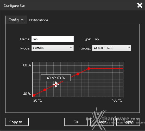Switch to the Notifications tab

(39, 20)
